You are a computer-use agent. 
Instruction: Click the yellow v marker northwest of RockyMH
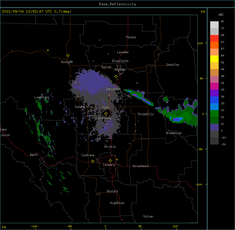48,50
